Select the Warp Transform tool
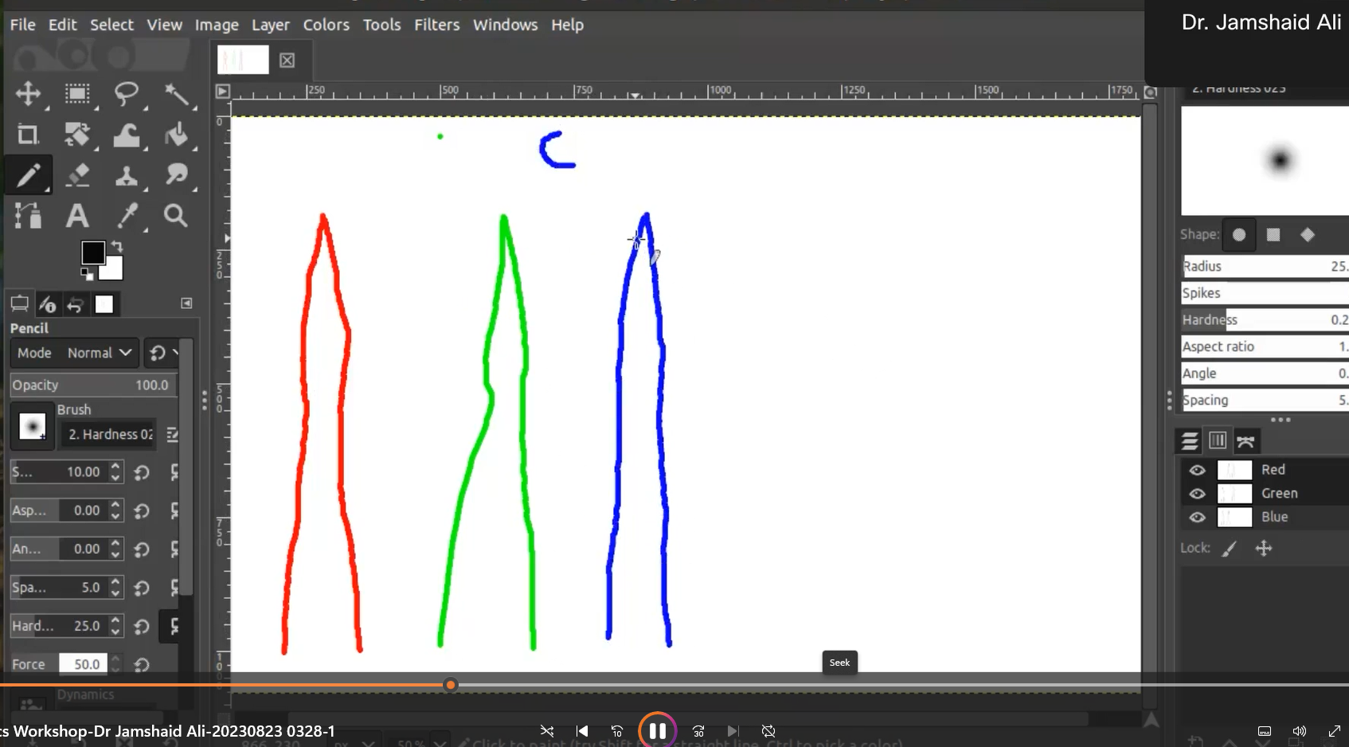 (127, 134)
